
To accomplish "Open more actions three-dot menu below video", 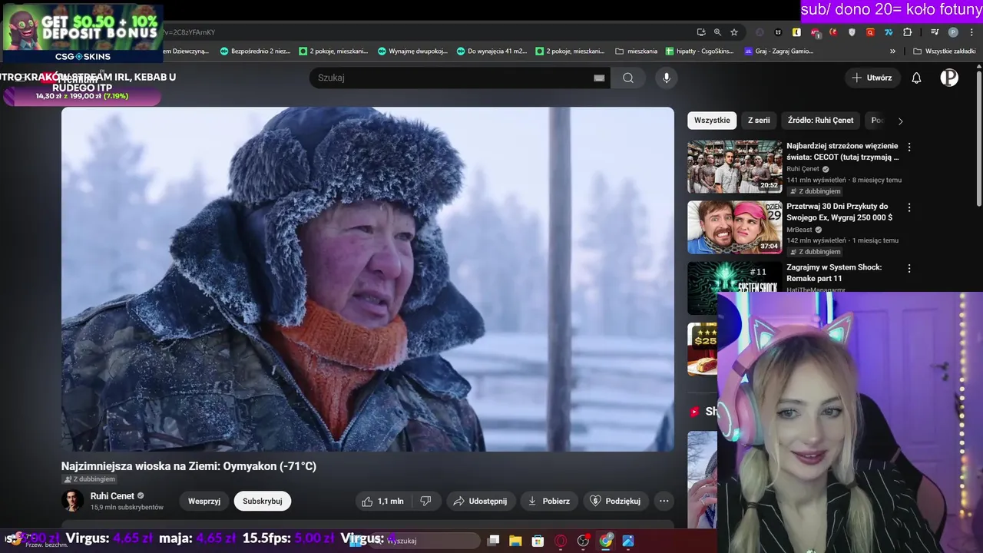I will point(664,501).
